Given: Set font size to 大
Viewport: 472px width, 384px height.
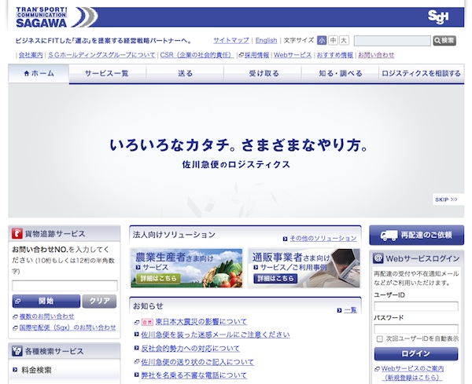Looking at the screenshot, I should [344, 40].
